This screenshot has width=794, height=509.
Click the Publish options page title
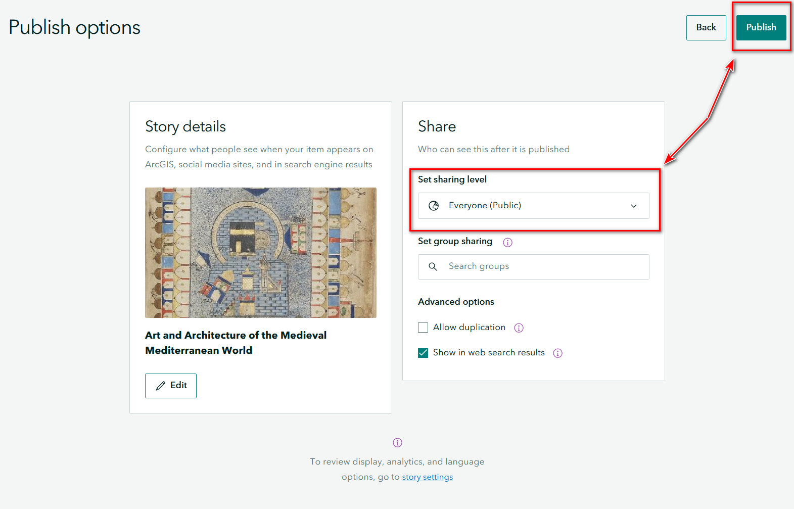(75, 27)
